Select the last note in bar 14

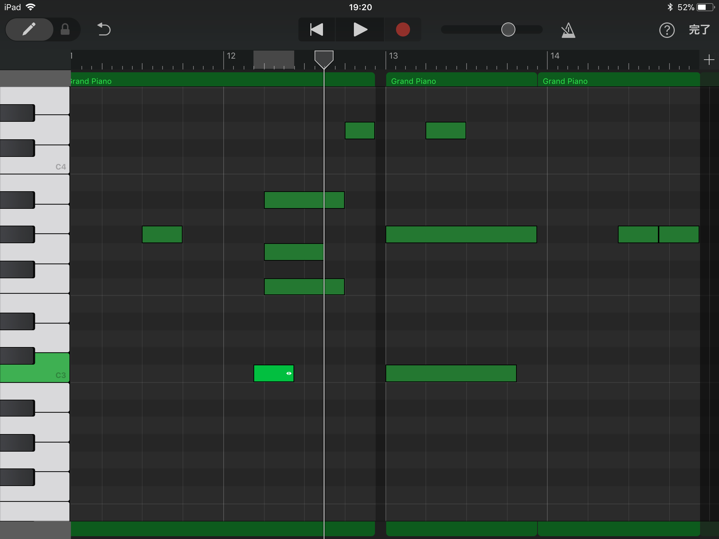click(x=679, y=234)
